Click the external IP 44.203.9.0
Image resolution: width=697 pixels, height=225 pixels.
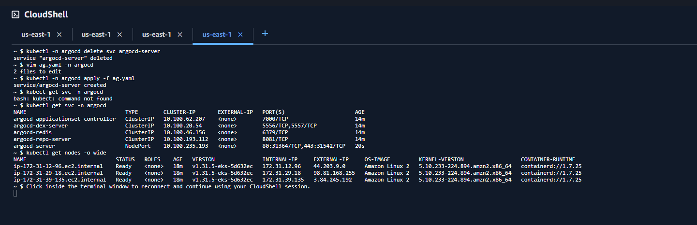pos(330,166)
